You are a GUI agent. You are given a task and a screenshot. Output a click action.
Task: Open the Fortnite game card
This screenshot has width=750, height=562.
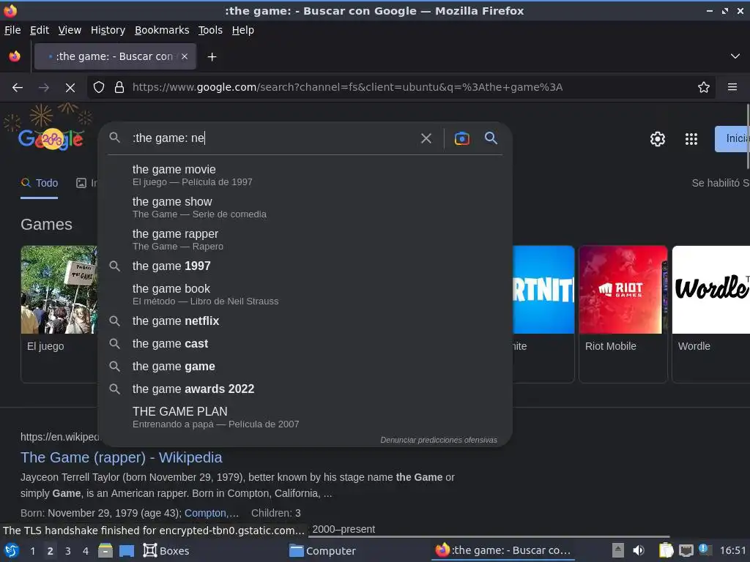click(x=543, y=314)
